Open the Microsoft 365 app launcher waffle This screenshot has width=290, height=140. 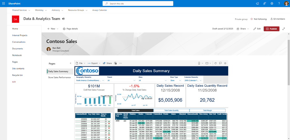(x=3, y=3)
